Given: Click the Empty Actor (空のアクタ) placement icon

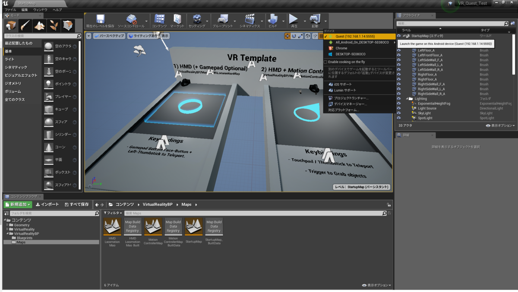Looking at the screenshot, I should coord(49,46).
